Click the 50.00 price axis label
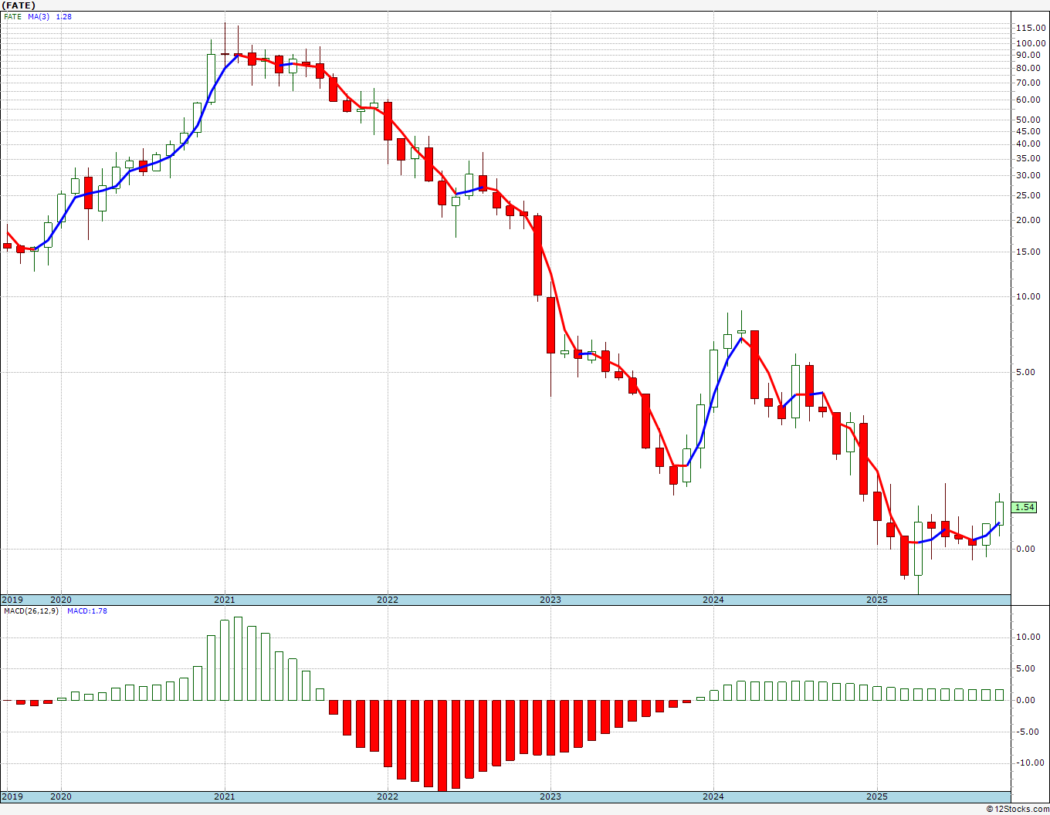Screen dimensions: 1050x815 coord(1031,120)
